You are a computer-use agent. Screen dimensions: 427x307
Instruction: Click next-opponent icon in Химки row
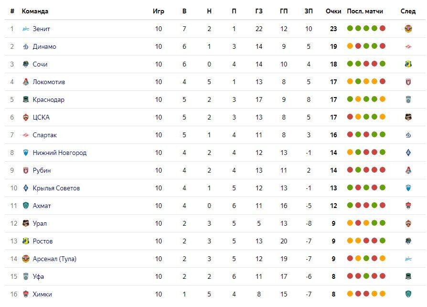click(x=408, y=294)
